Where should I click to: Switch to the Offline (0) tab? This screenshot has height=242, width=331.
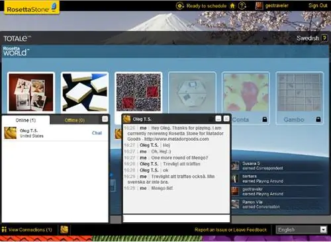75,120
